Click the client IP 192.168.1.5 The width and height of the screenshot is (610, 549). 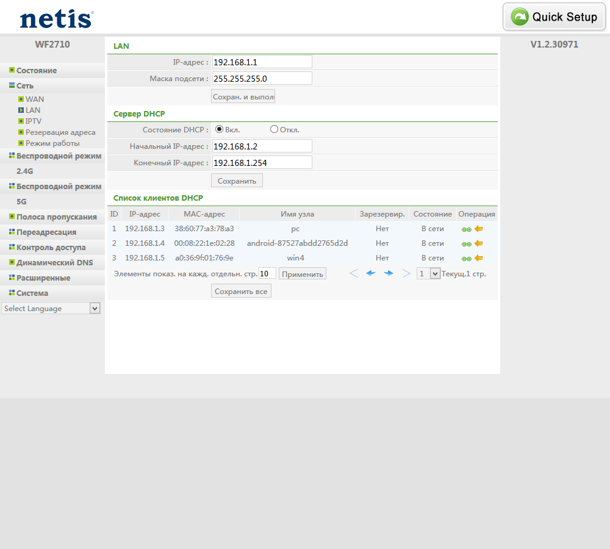pyautogui.click(x=145, y=258)
